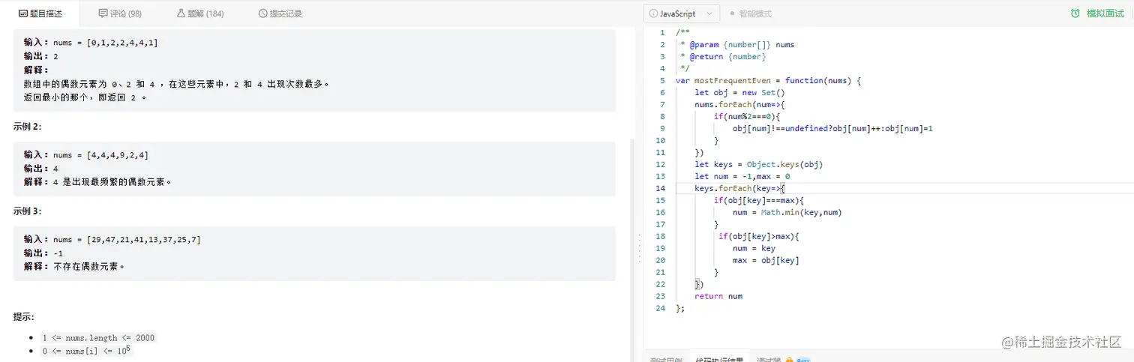Click the 'keys.forEach(key=>{' line
This screenshot has width=1134, height=362.
(739, 188)
